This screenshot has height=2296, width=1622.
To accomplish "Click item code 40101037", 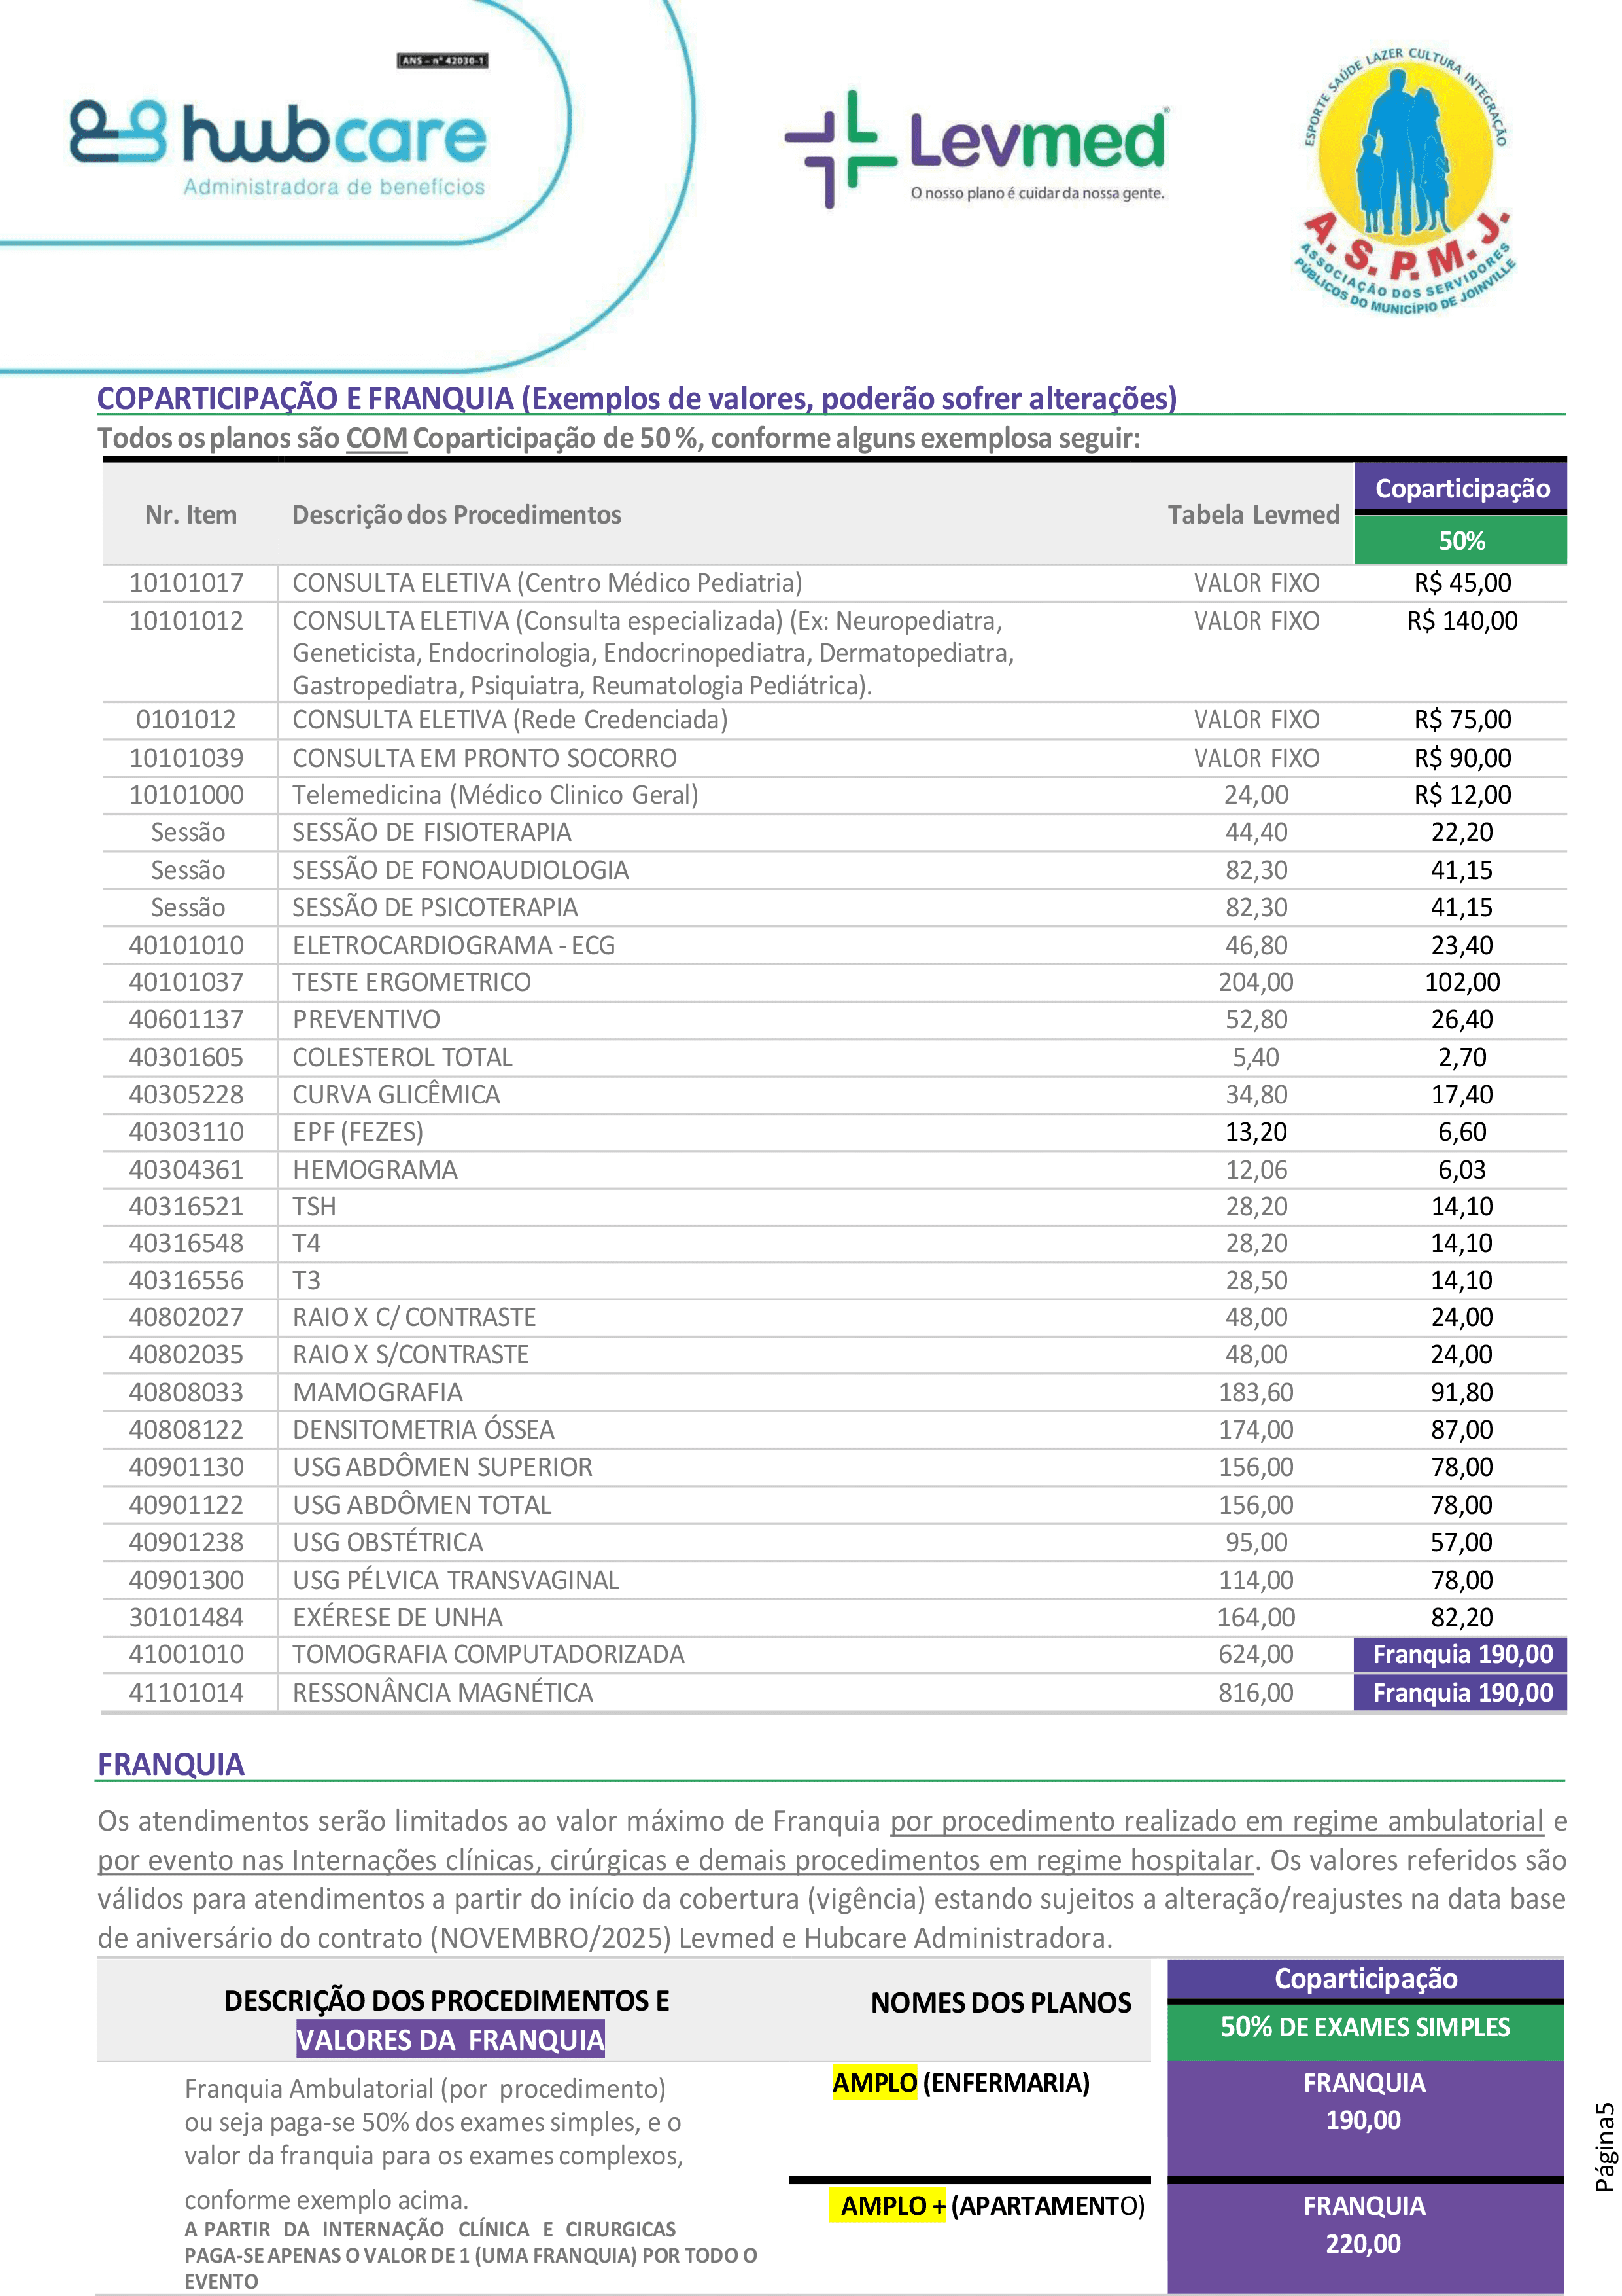I will tap(187, 982).
